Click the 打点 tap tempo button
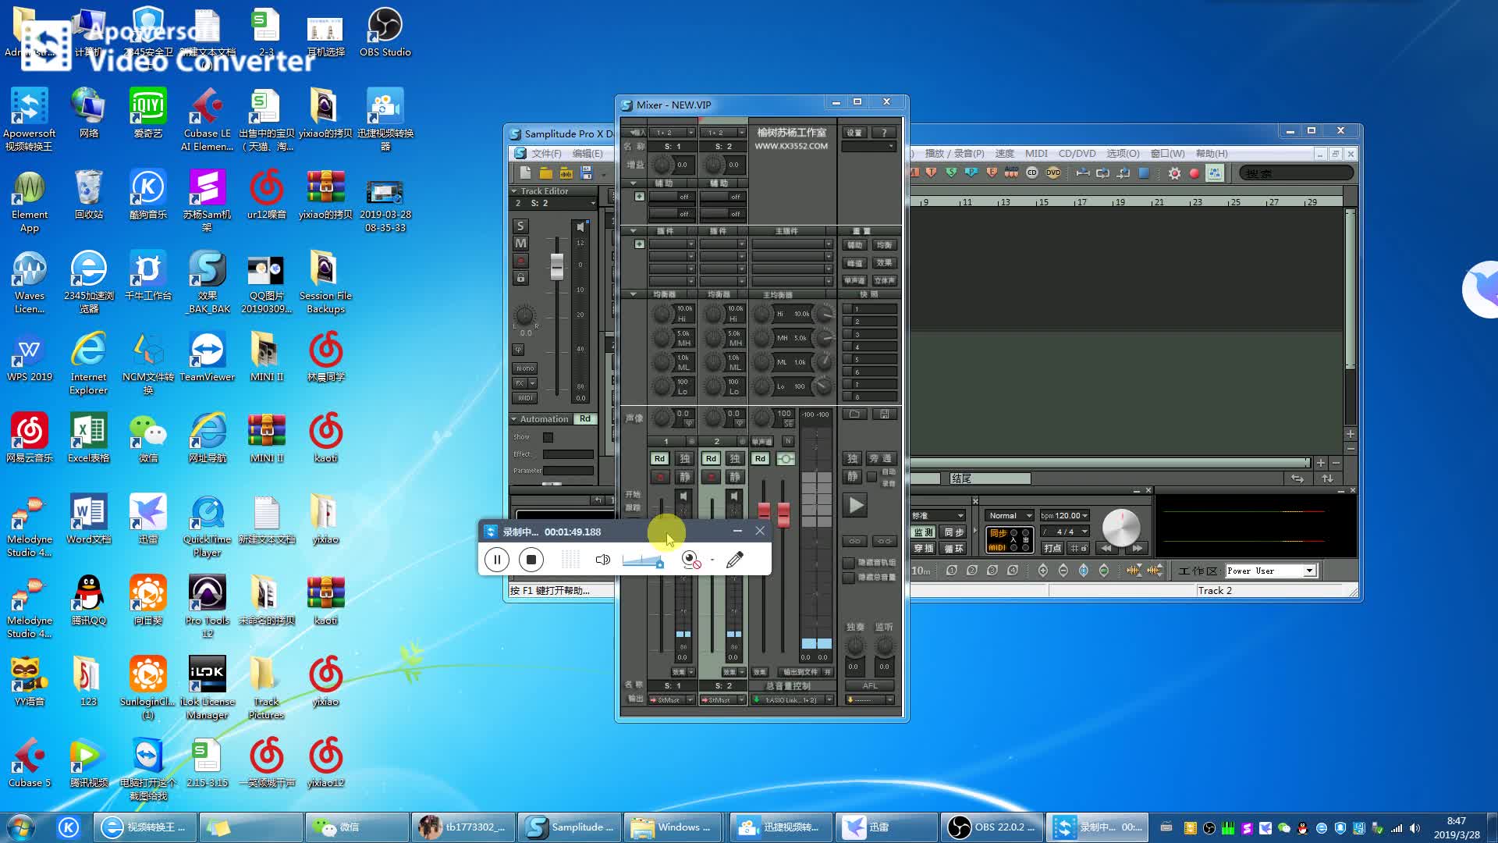The width and height of the screenshot is (1498, 843). (1053, 548)
